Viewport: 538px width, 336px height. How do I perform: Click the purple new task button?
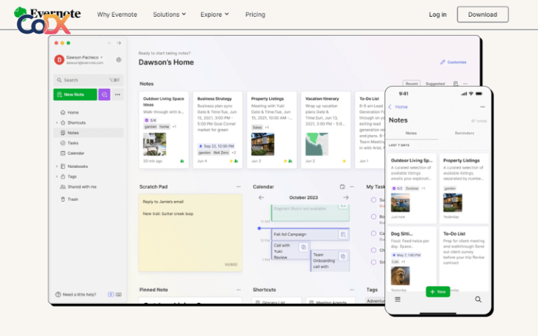pos(104,94)
